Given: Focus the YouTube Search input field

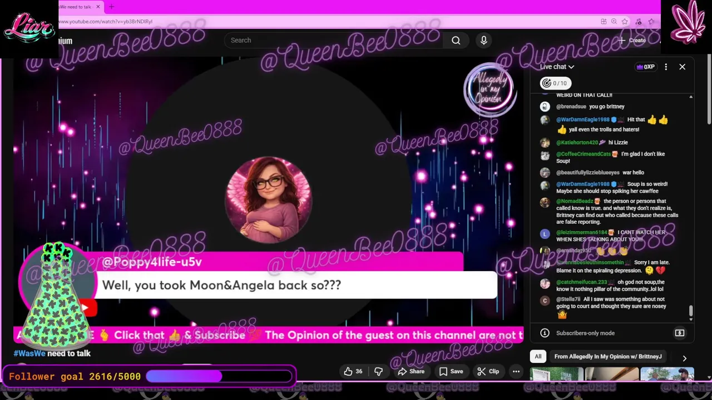Looking at the screenshot, I should (334, 40).
